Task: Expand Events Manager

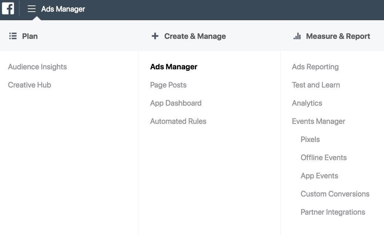Action: 318,121
